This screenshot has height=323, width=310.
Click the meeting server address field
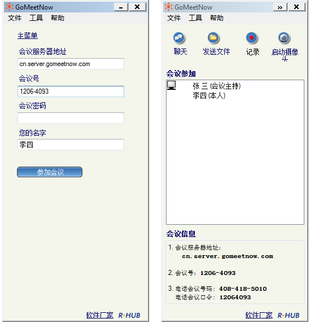point(71,64)
